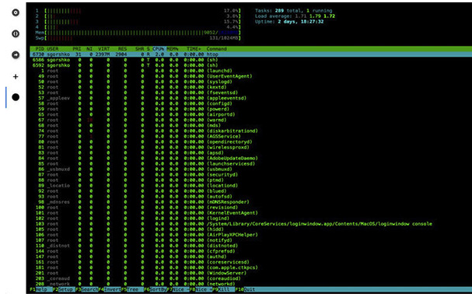
Task: Click the Mem usage bar
Action: pos(138,33)
